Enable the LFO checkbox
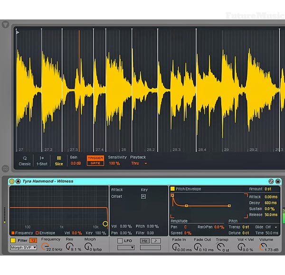 pos(120,241)
